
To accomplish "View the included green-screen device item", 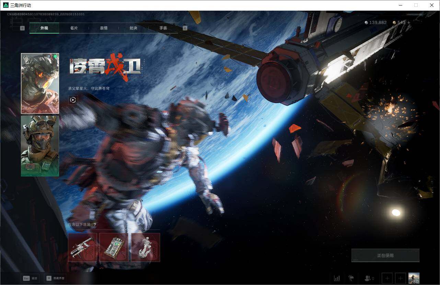I will tap(114, 247).
